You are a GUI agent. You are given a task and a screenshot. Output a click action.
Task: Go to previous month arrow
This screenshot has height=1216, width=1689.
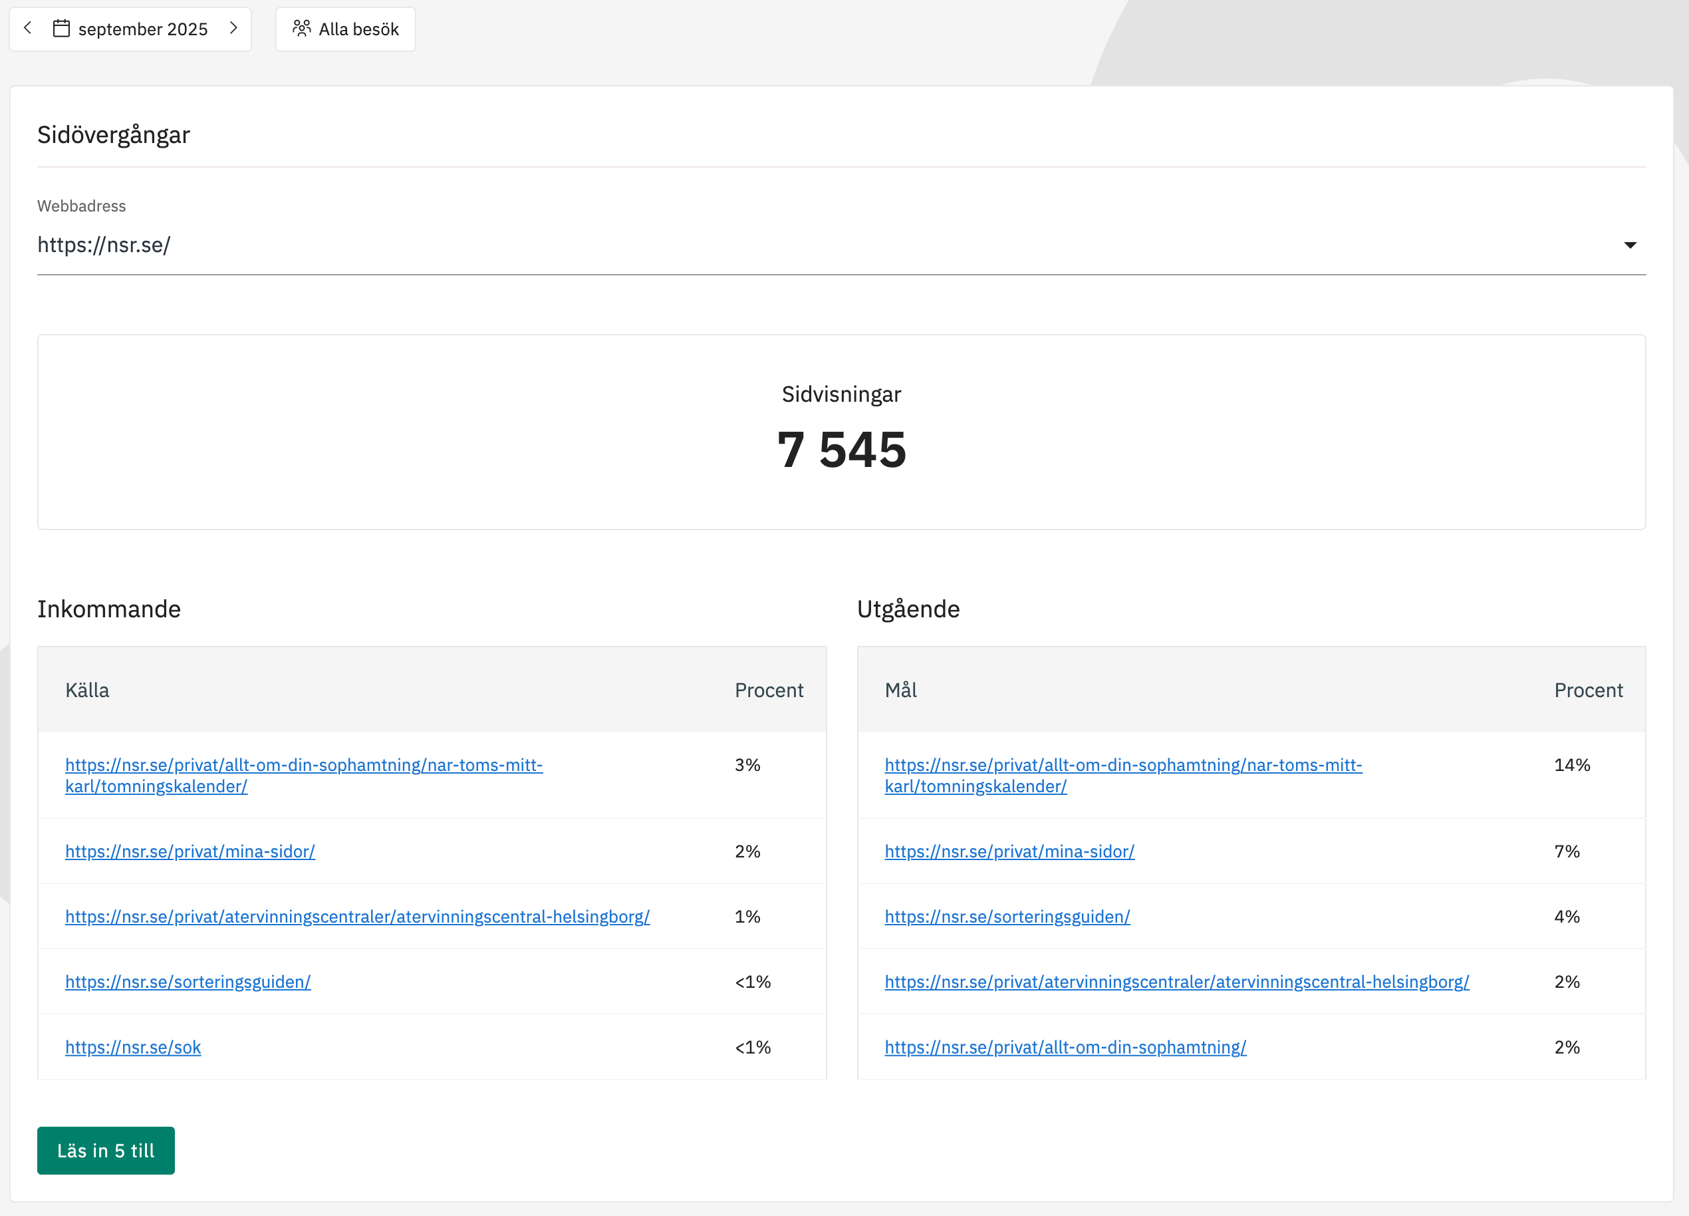click(27, 29)
